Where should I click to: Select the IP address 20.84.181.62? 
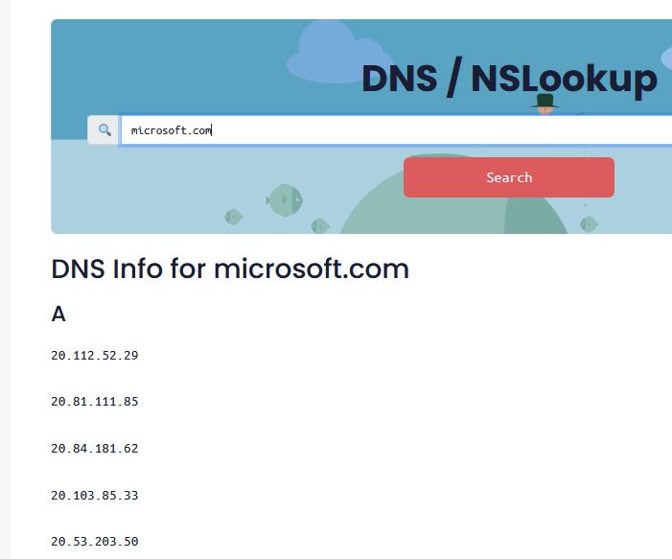[95, 449]
